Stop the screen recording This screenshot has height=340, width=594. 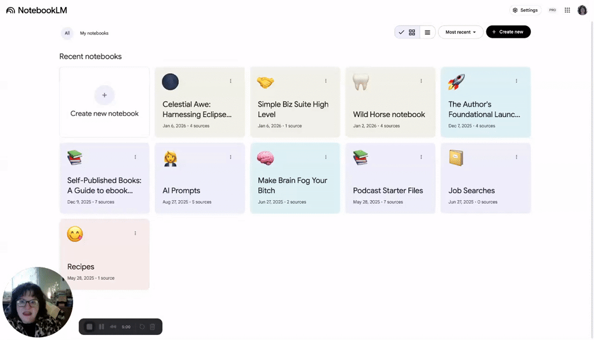tap(89, 327)
